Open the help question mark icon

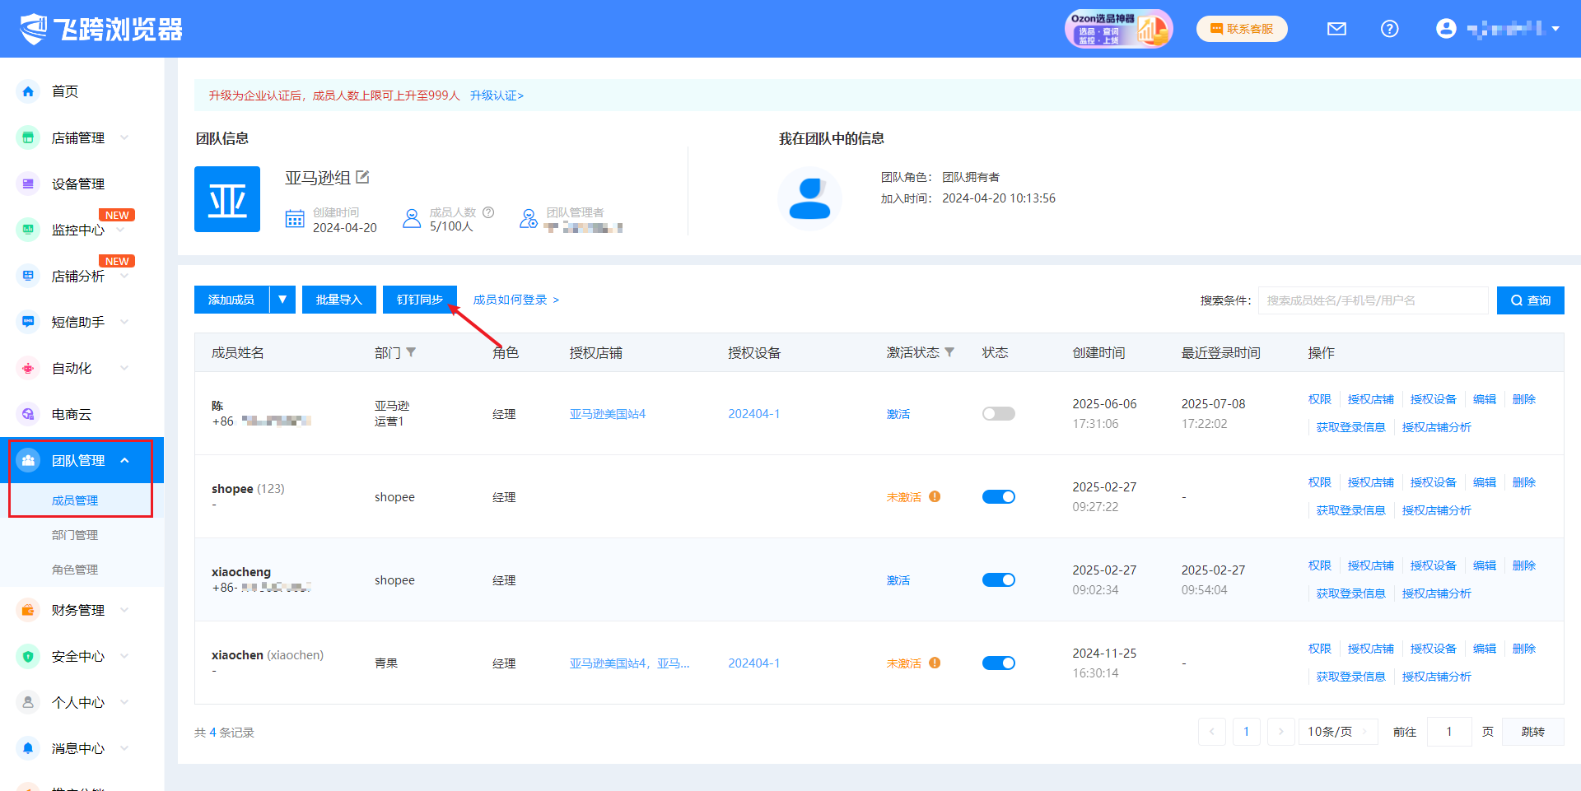click(x=1389, y=29)
